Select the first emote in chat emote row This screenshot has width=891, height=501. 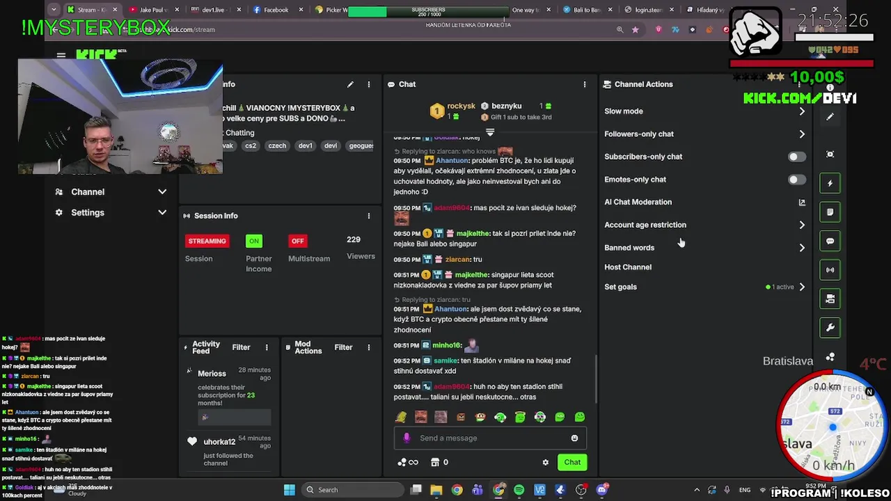(401, 417)
